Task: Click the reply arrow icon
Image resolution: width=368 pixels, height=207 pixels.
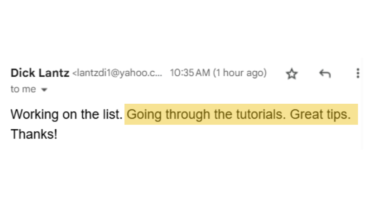Action: (x=325, y=73)
